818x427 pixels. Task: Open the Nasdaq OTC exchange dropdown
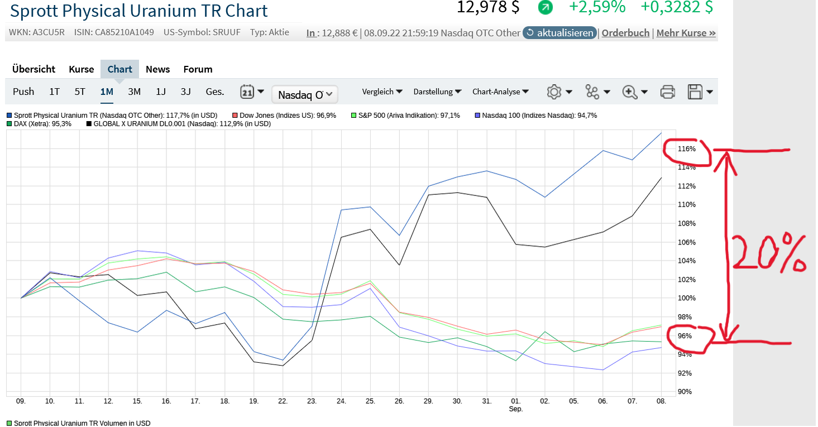click(x=305, y=94)
